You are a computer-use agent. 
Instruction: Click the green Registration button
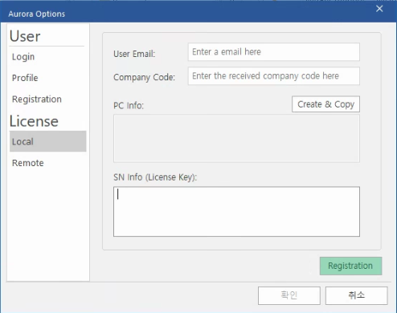pos(350,266)
